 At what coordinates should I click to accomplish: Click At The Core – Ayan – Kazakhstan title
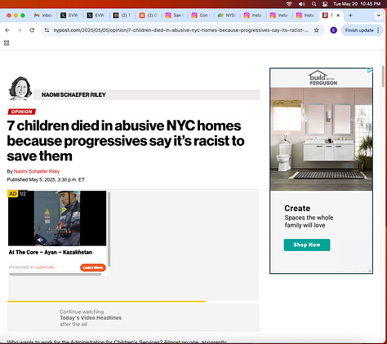pyautogui.click(x=51, y=252)
